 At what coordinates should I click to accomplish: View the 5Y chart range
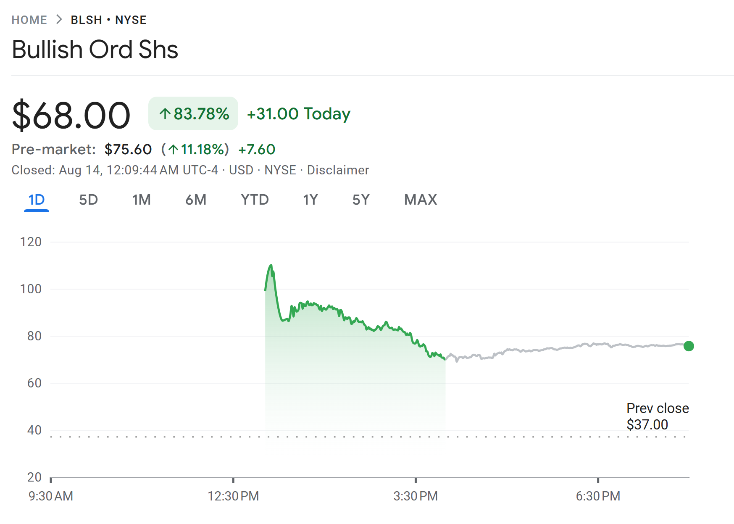[361, 200]
